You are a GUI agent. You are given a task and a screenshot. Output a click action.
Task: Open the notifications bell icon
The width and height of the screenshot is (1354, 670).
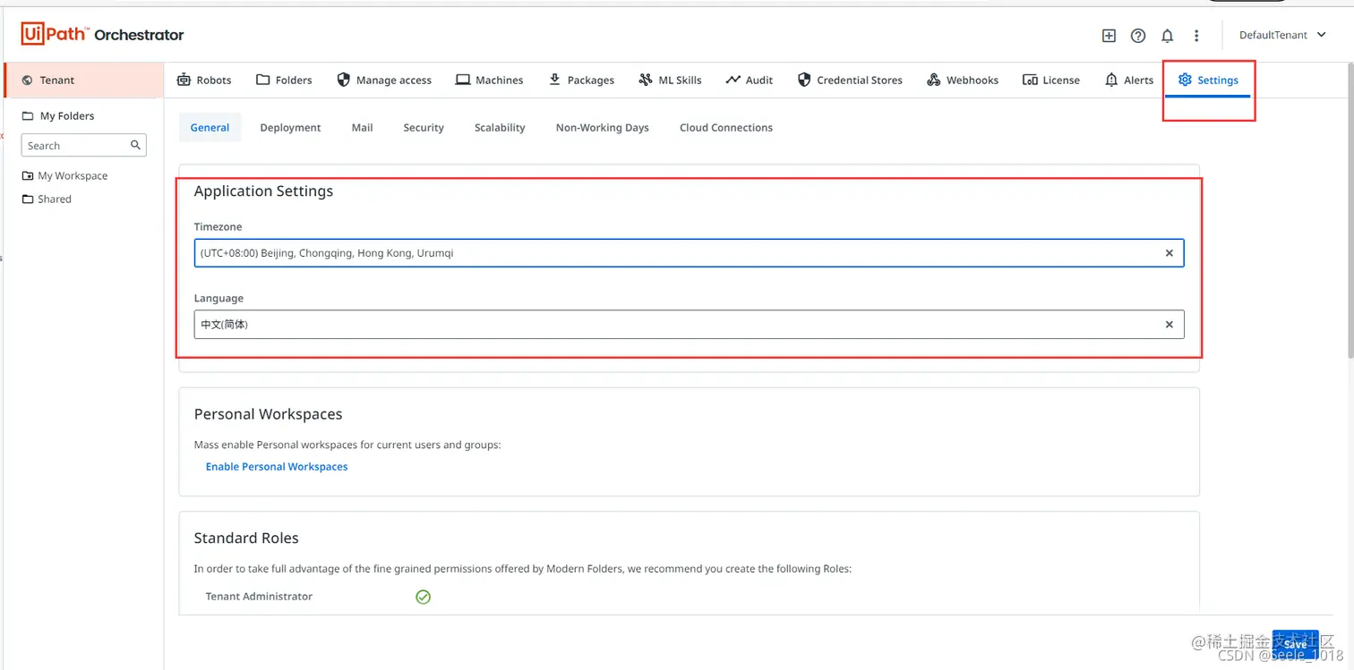(x=1167, y=36)
